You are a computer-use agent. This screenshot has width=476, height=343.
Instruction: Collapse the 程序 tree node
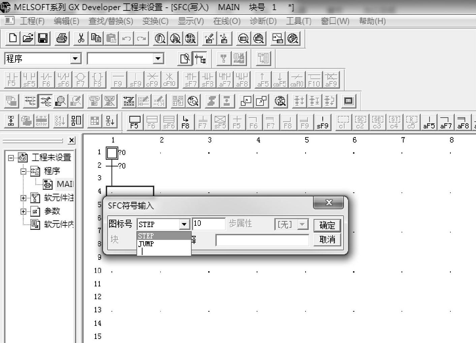point(23,171)
